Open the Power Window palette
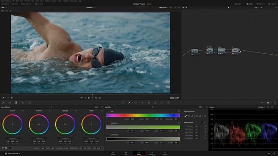Viewport: 278px width, 156px height. 136,103
